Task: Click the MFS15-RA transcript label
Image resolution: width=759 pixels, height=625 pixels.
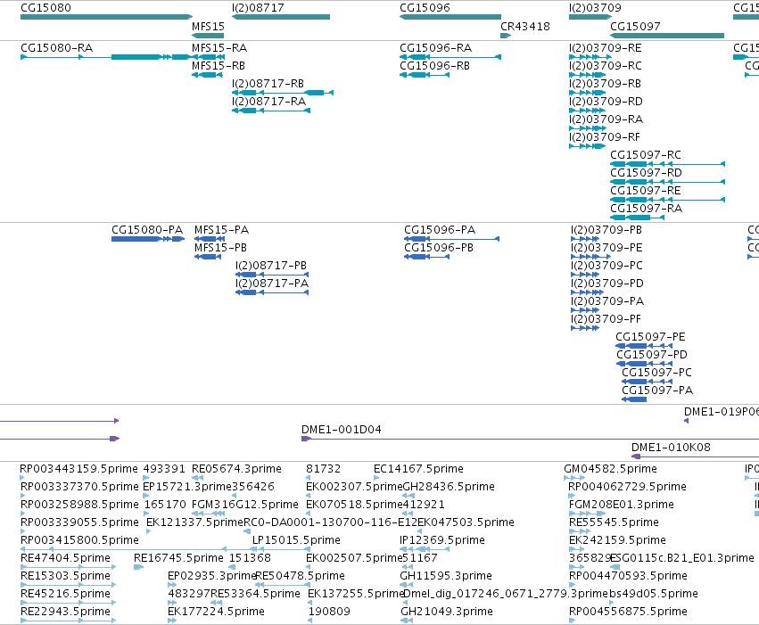Action: (219, 48)
